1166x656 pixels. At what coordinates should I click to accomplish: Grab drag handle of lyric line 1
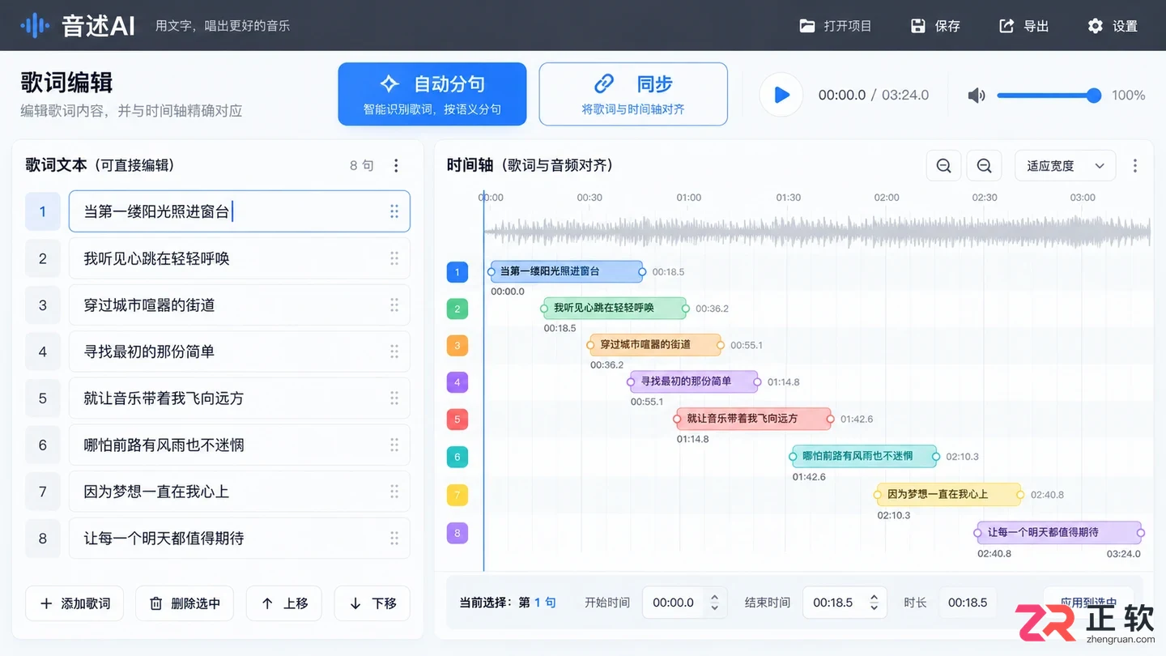[x=394, y=211]
